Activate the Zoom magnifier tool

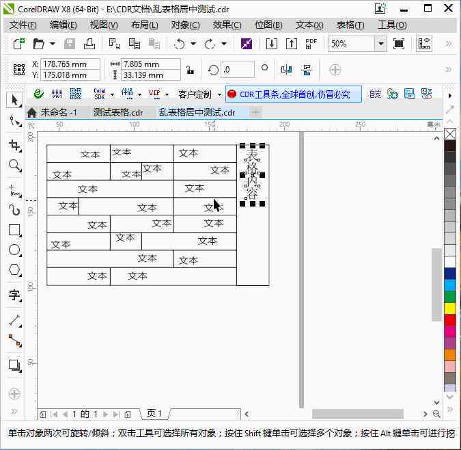tap(14, 166)
